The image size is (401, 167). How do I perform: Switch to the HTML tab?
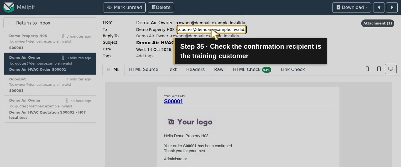113,70
